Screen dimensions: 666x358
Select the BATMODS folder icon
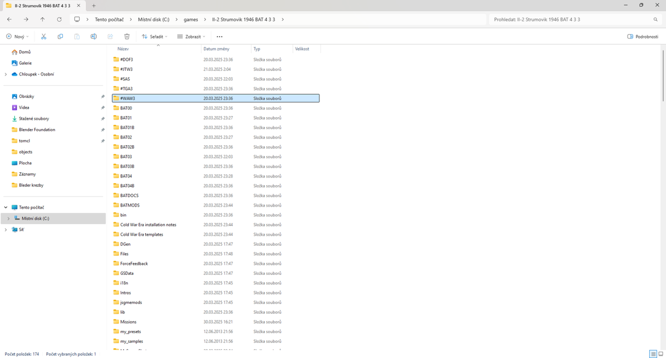(116, 205)
